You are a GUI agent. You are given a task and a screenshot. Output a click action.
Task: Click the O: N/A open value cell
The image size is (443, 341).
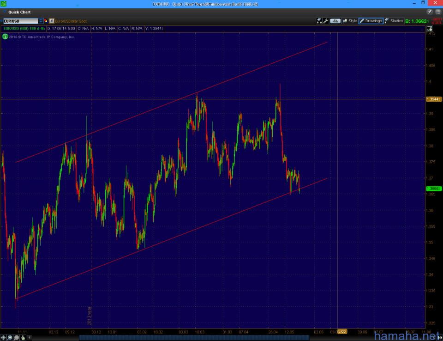click(x=84, y=29)
